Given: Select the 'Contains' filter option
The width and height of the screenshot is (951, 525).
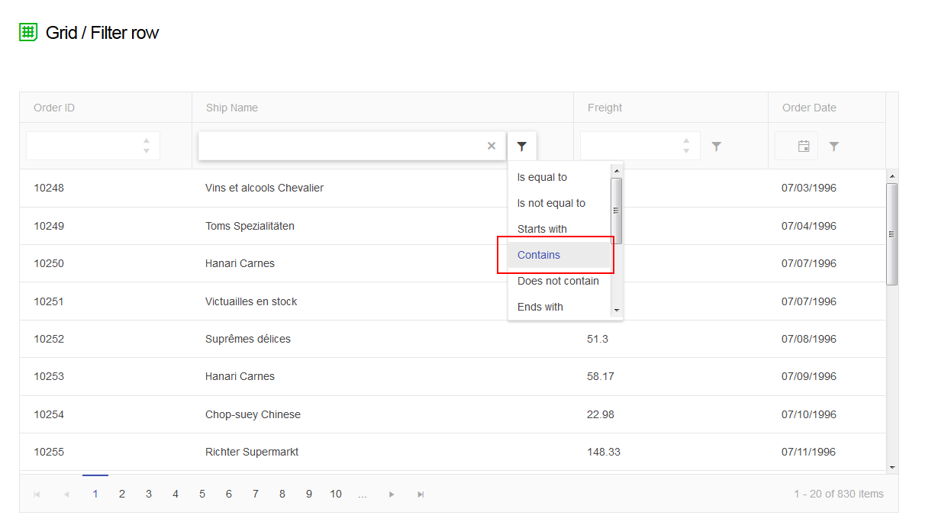Looking at the screenshot, I should 539,255.
